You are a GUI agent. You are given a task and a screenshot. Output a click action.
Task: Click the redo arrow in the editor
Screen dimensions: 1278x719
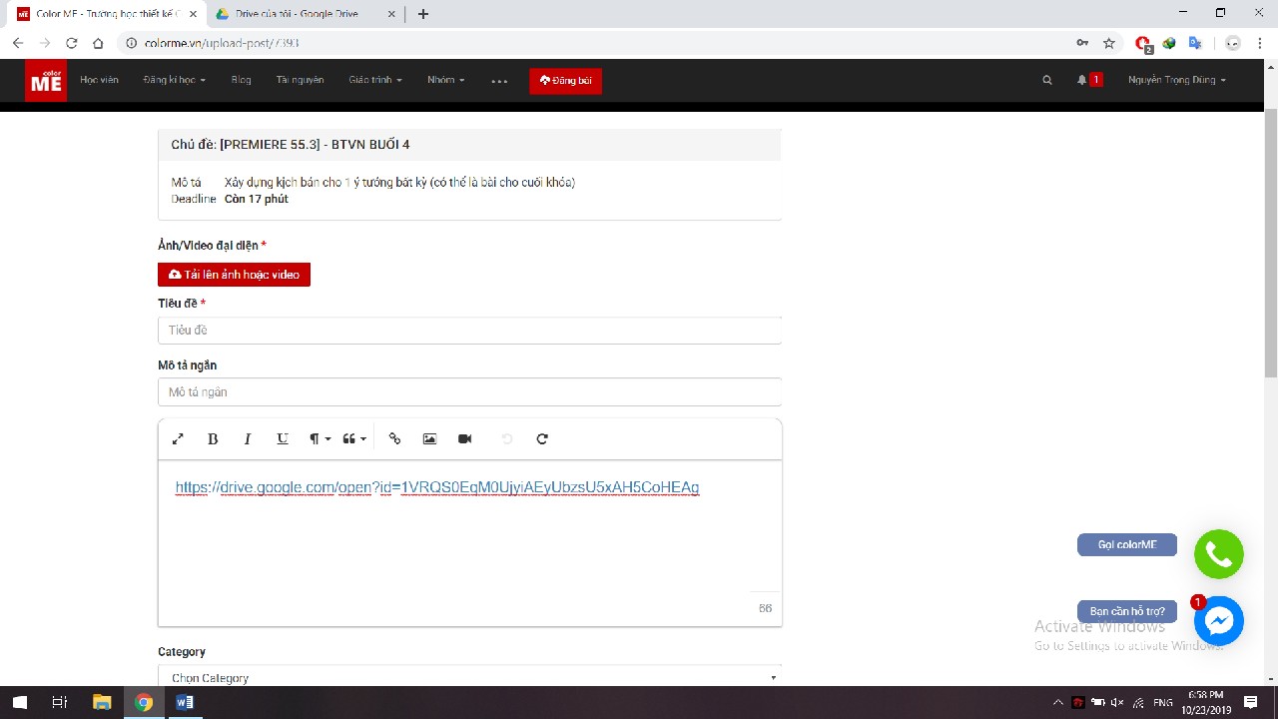pos(542,439)
